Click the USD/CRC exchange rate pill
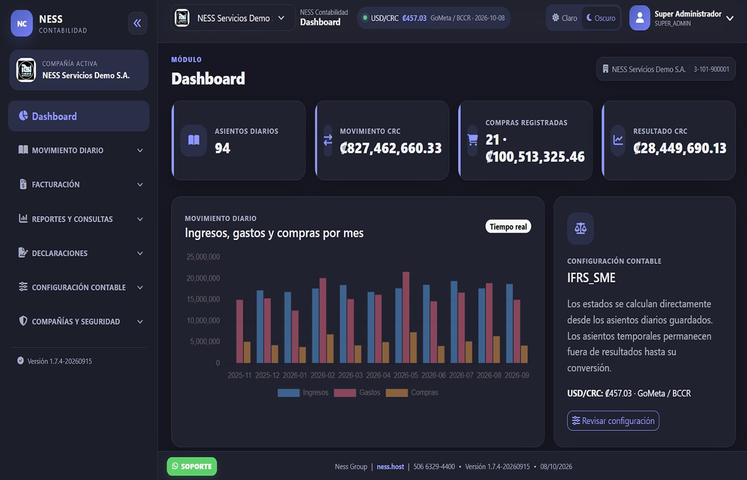 434,18
